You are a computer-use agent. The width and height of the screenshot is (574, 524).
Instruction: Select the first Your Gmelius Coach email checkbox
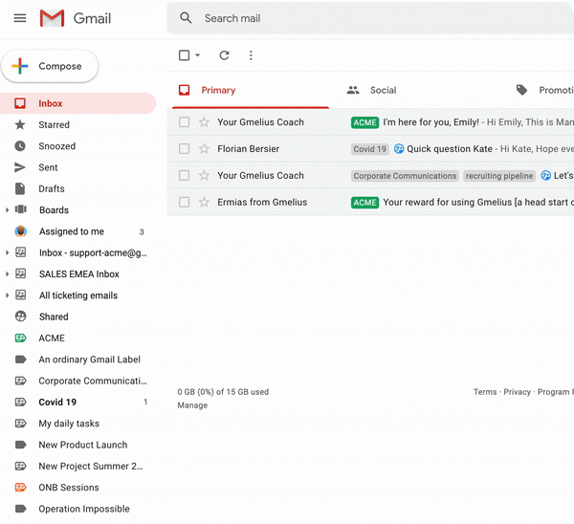click(184, 121)
